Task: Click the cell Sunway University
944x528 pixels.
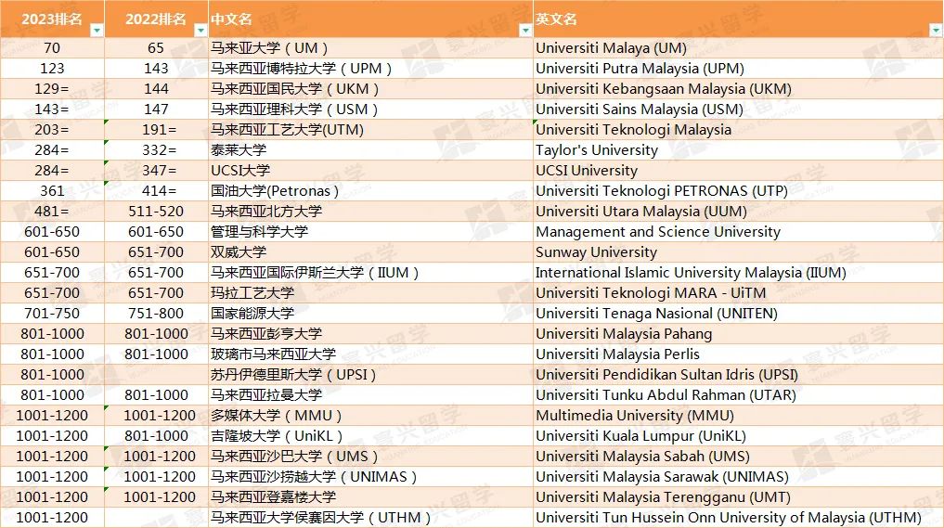Action: pyautogui.click(x=739, y=252)
